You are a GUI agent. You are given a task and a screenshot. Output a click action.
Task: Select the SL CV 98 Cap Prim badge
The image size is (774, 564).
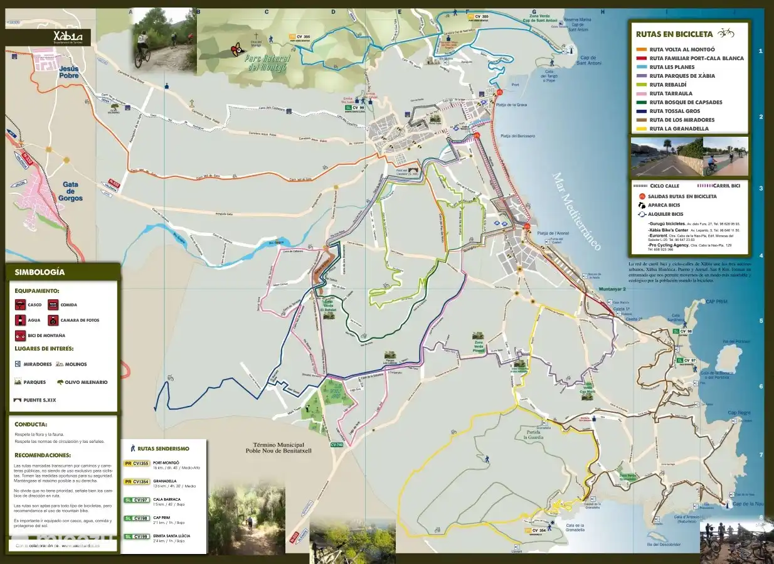coord(137,518)
